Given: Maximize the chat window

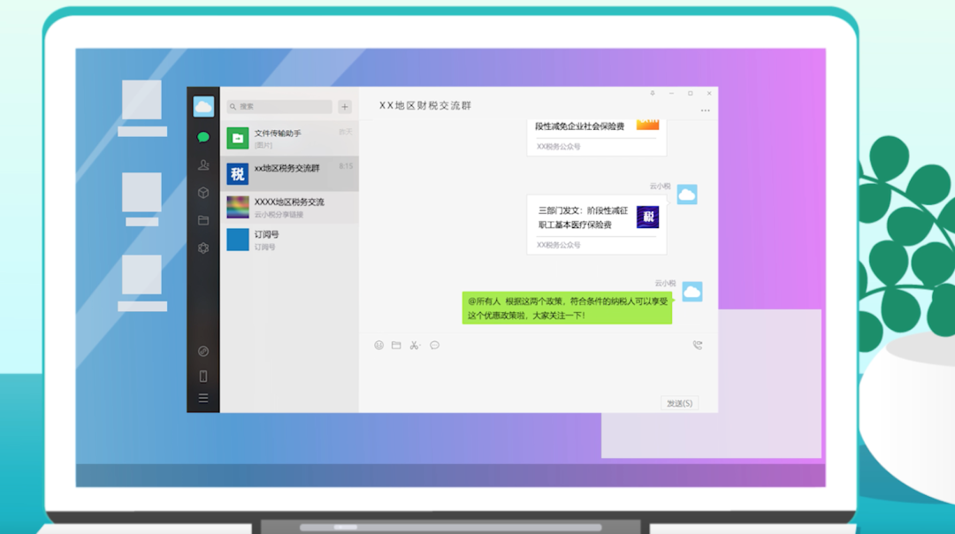Looking at the screenshot, I should [x=690, y=93].
